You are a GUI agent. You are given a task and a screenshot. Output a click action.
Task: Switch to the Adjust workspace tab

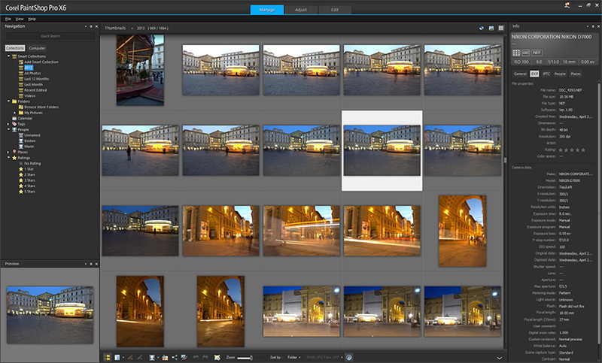(302, 10)
